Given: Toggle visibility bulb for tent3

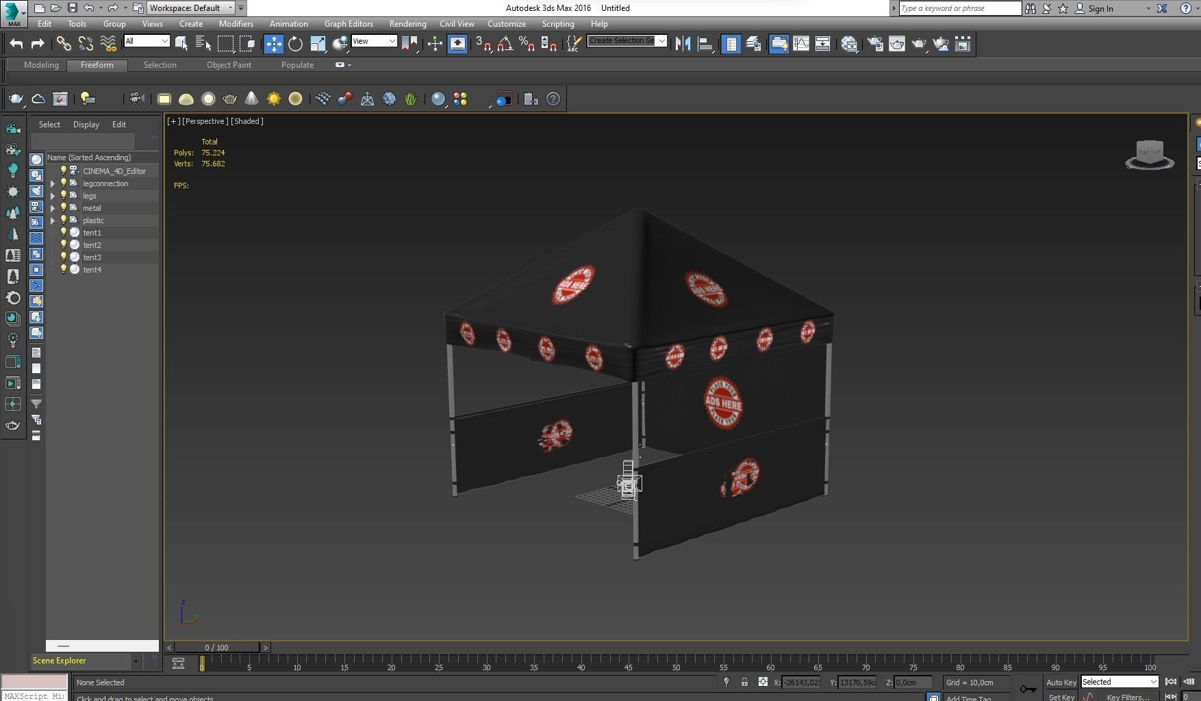Looking at the screenshot, I should pyautogui.click(x=64, y=257).
